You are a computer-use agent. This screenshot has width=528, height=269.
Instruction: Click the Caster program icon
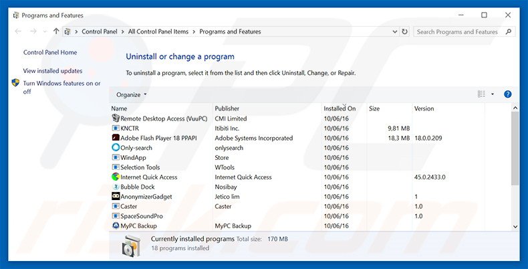(x=116, y=206)
